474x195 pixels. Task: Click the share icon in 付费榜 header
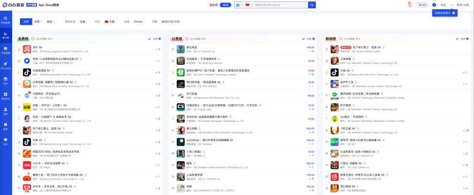coord(303,39)
